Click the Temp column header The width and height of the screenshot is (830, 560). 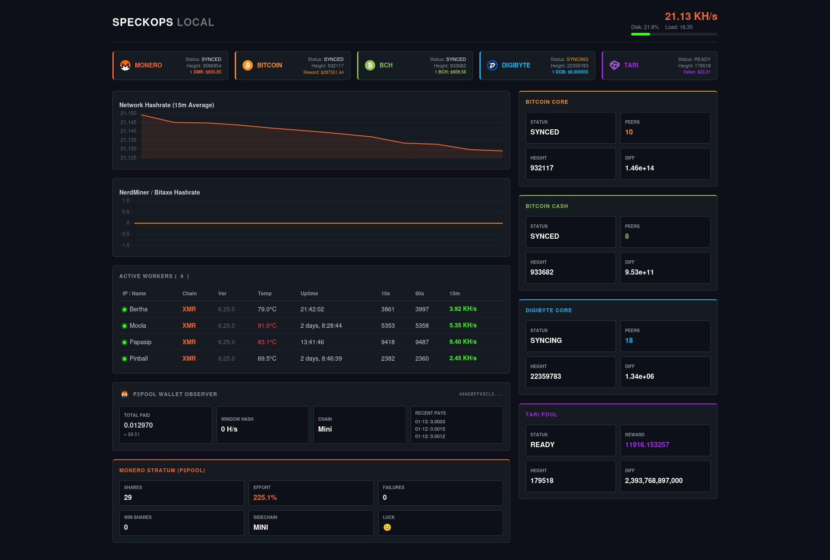point(265,294)
